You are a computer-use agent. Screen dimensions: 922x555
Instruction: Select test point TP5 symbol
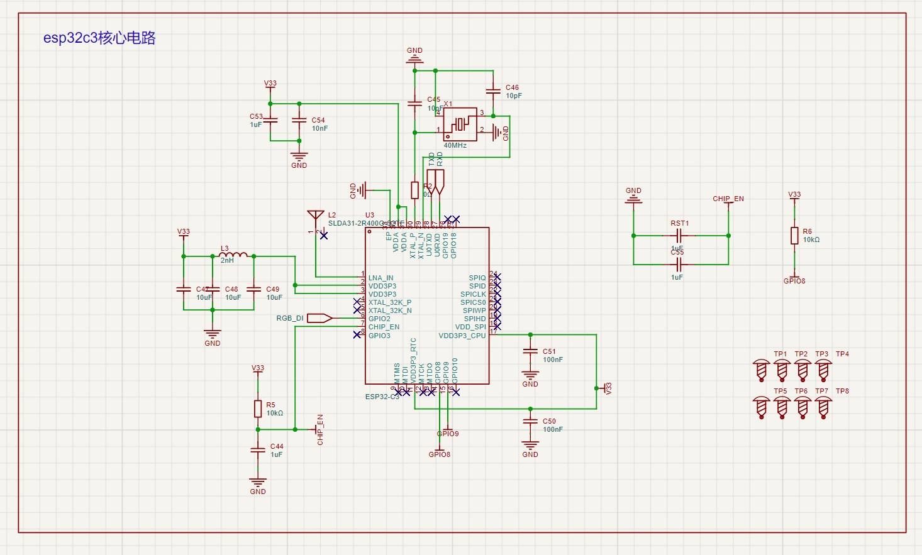point(761,407)
